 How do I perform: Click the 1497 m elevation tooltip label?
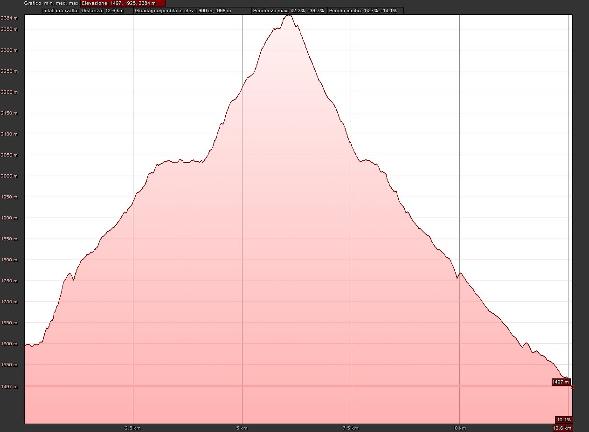(x=561, y=382)
